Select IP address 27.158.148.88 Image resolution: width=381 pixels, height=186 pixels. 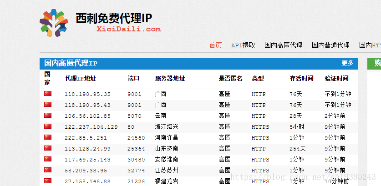click(87, 181)
